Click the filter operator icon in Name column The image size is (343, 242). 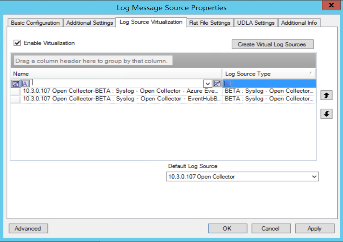click(25, 84)
